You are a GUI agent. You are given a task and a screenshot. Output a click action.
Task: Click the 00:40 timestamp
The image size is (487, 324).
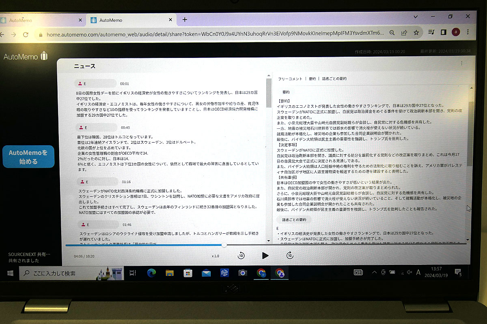pyautogui.click(x=125, y=128)
